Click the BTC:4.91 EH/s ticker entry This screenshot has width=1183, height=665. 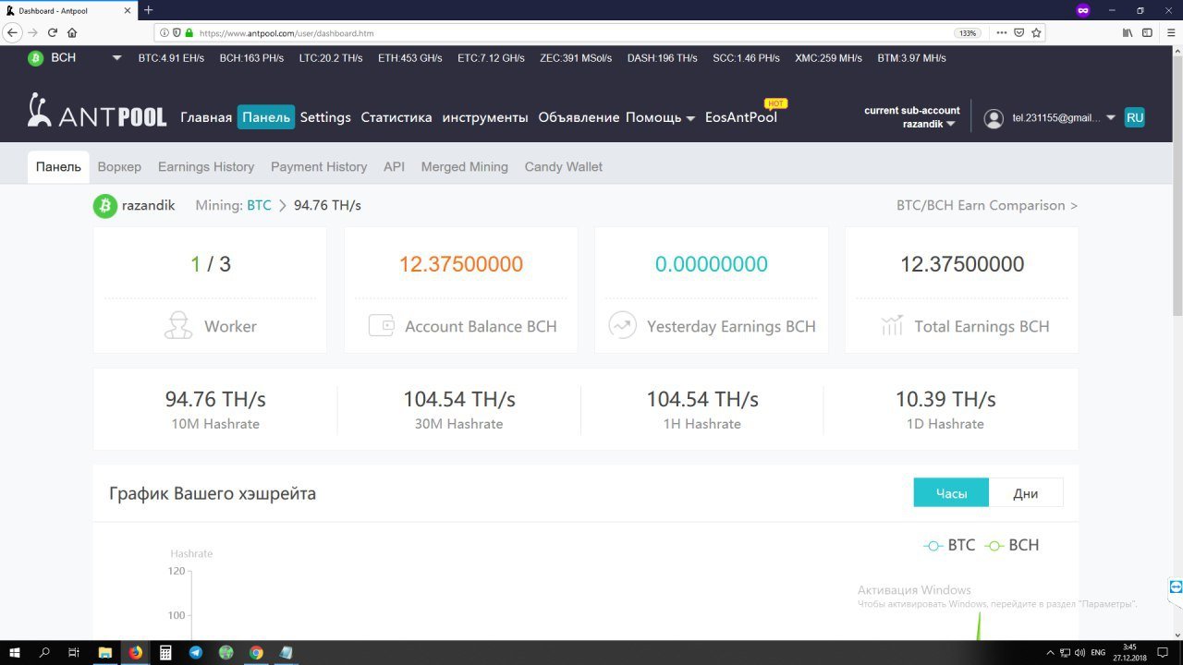point(171,58)
